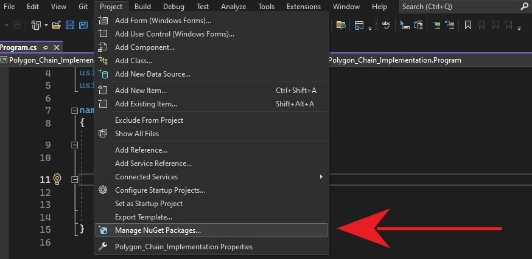This screenshot has width=532, height=259.
Task: Open the File menu
Action: 9,7
